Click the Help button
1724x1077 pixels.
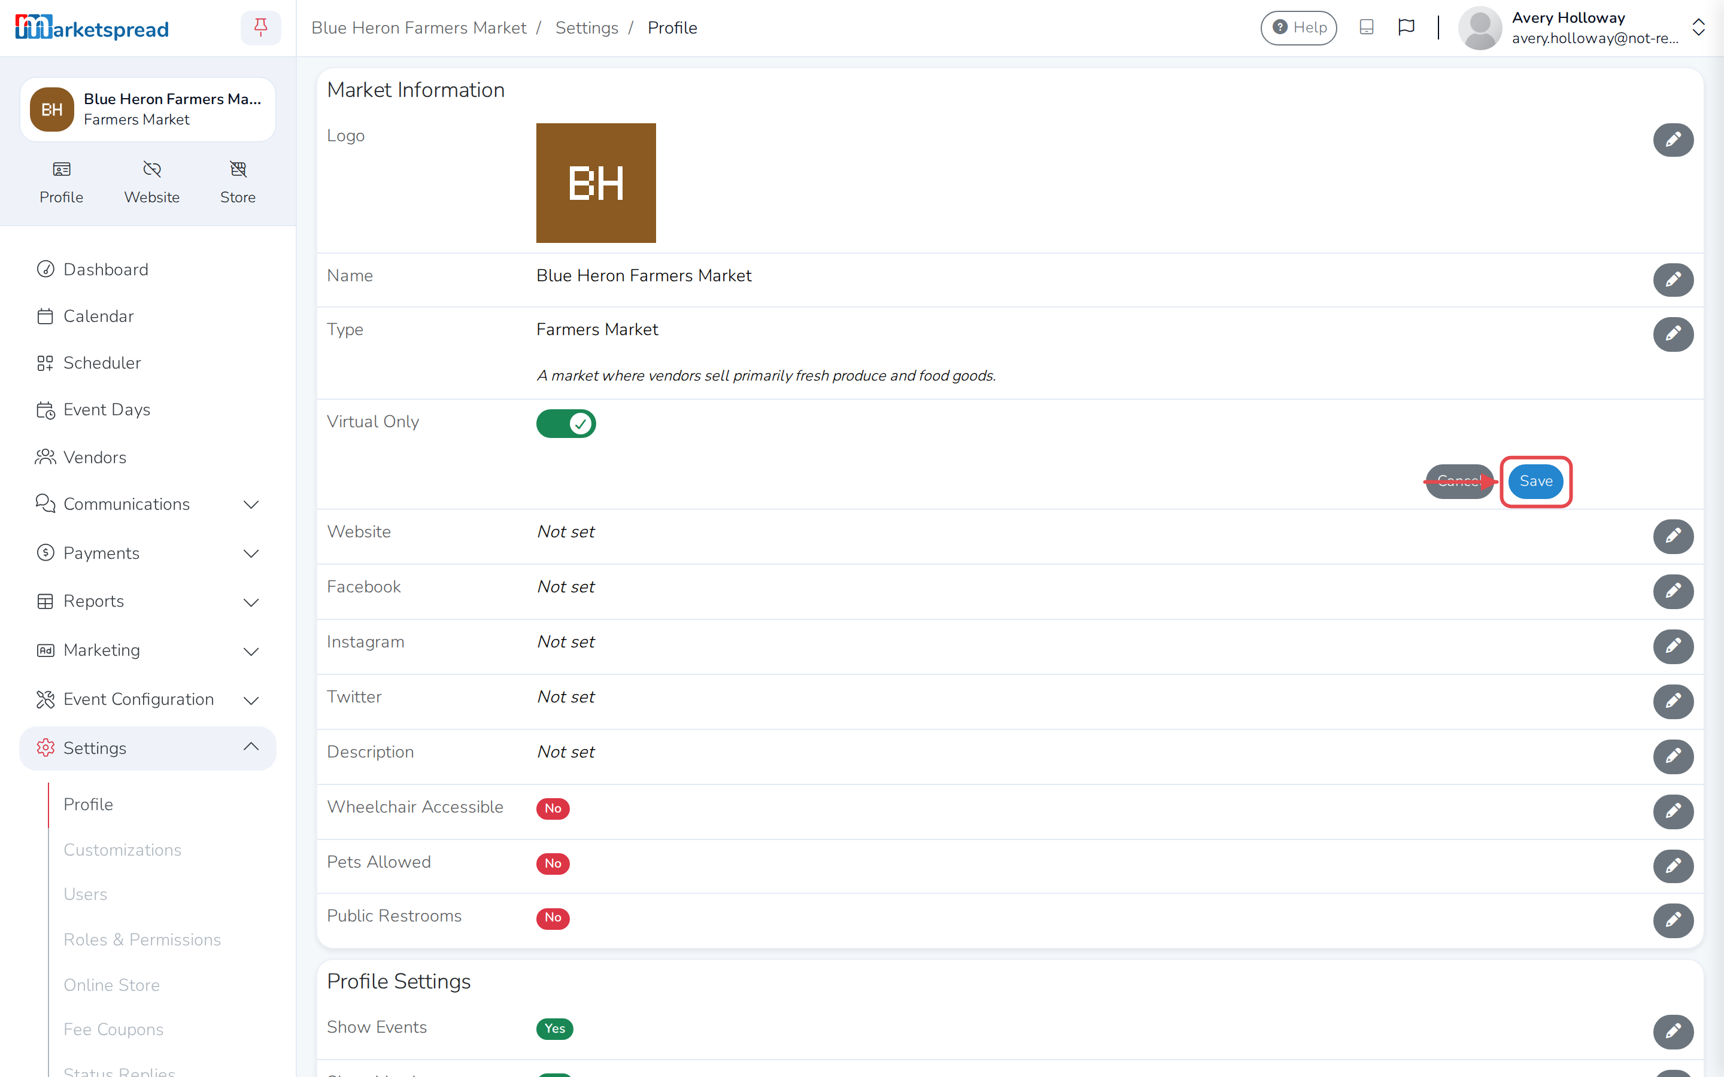tap(1298, 28)
